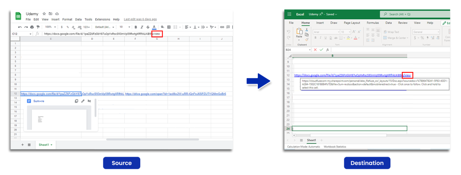Copy the link using the preview card icon
Image resolution: width=461 pixels, height=175 pixels.
click(76, 101)
